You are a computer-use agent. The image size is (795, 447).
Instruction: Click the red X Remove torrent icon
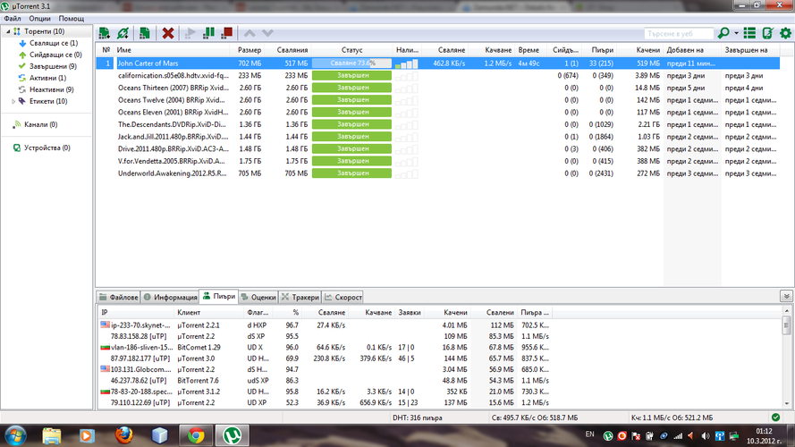tap(168, 33)
